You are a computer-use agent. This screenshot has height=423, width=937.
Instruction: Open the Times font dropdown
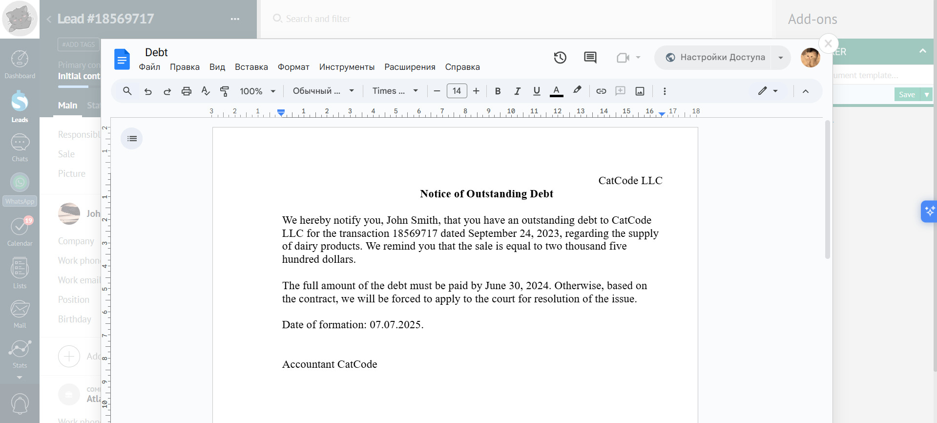tap(395, 91)
